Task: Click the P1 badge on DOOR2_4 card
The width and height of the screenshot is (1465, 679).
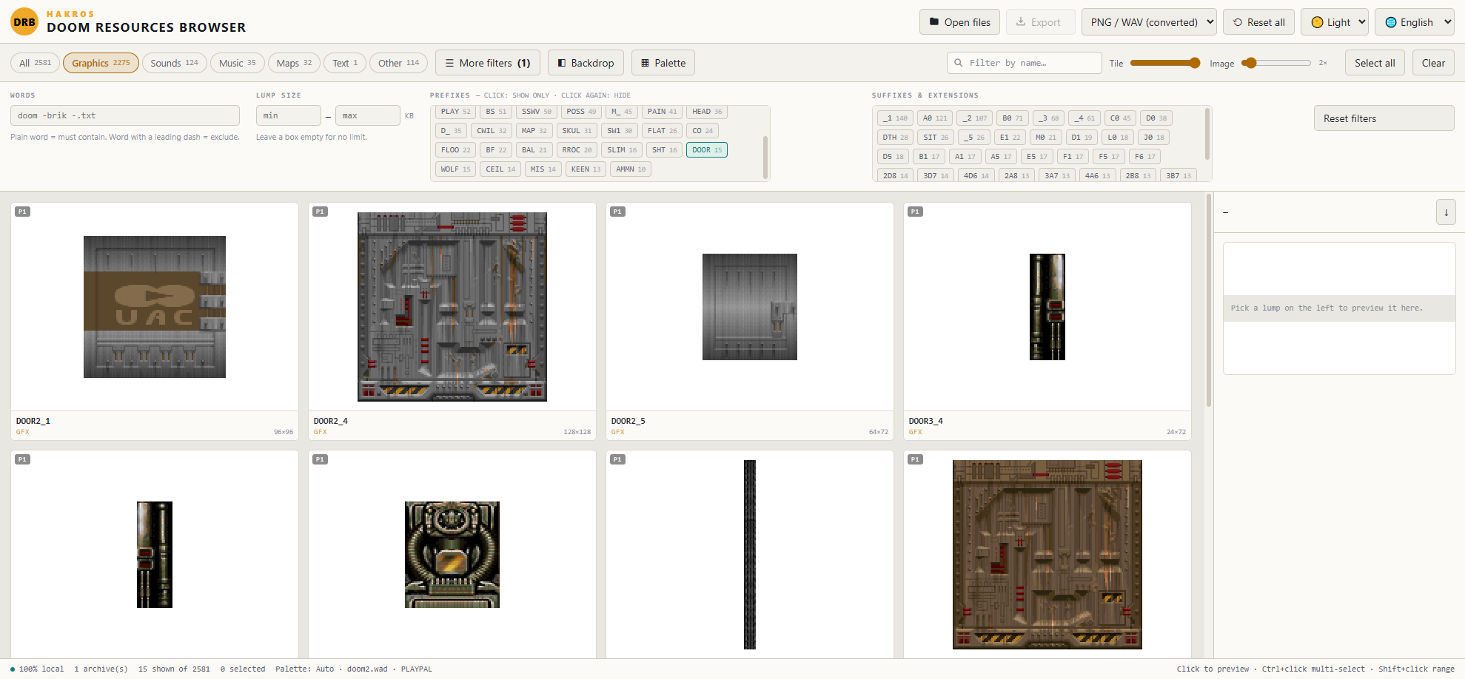Action: (321, 212)
